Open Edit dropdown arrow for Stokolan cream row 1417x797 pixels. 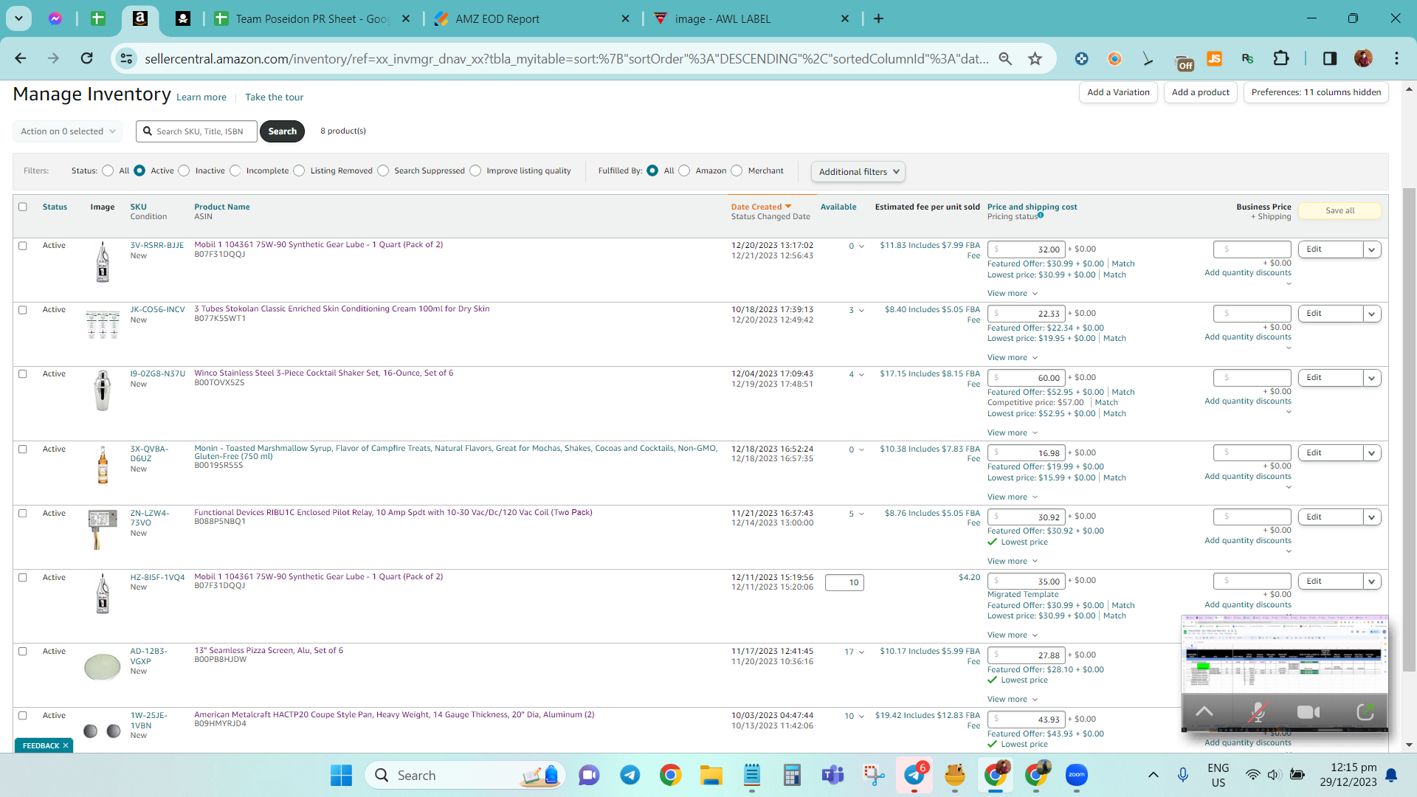click(1372, 314)
